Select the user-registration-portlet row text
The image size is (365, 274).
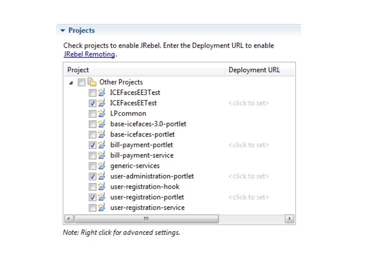(x=147, y=197)
